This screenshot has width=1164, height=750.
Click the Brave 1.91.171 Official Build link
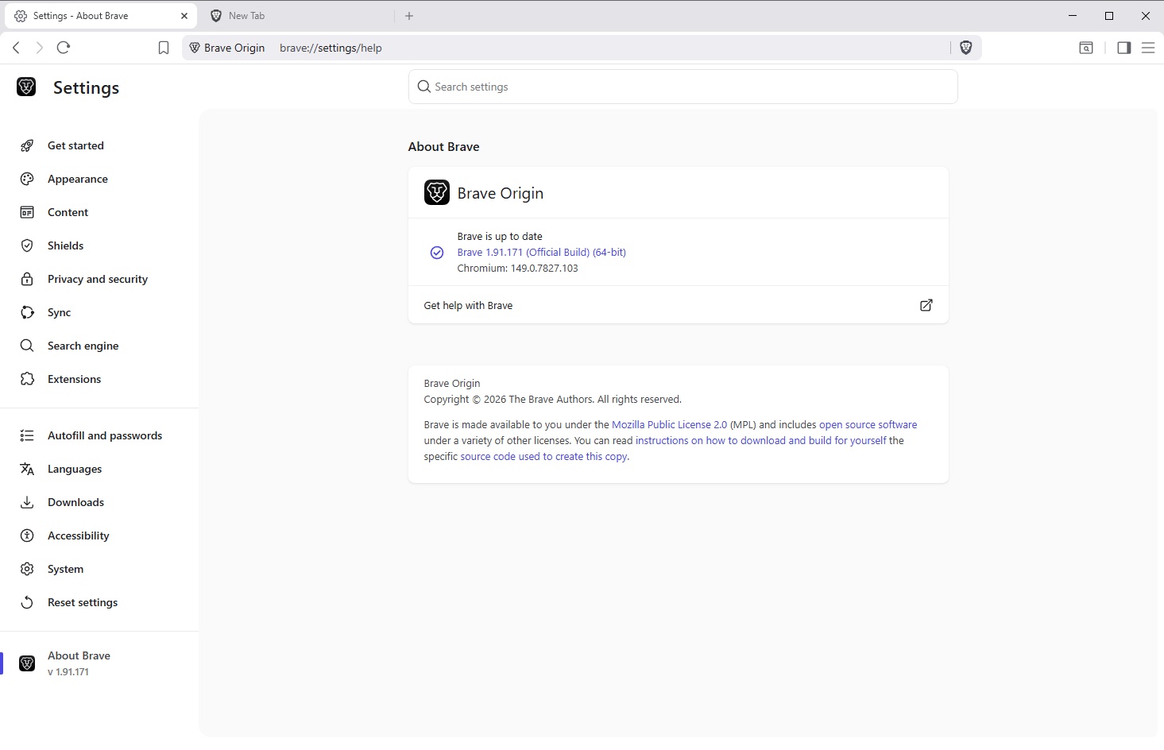click(542, 253)
